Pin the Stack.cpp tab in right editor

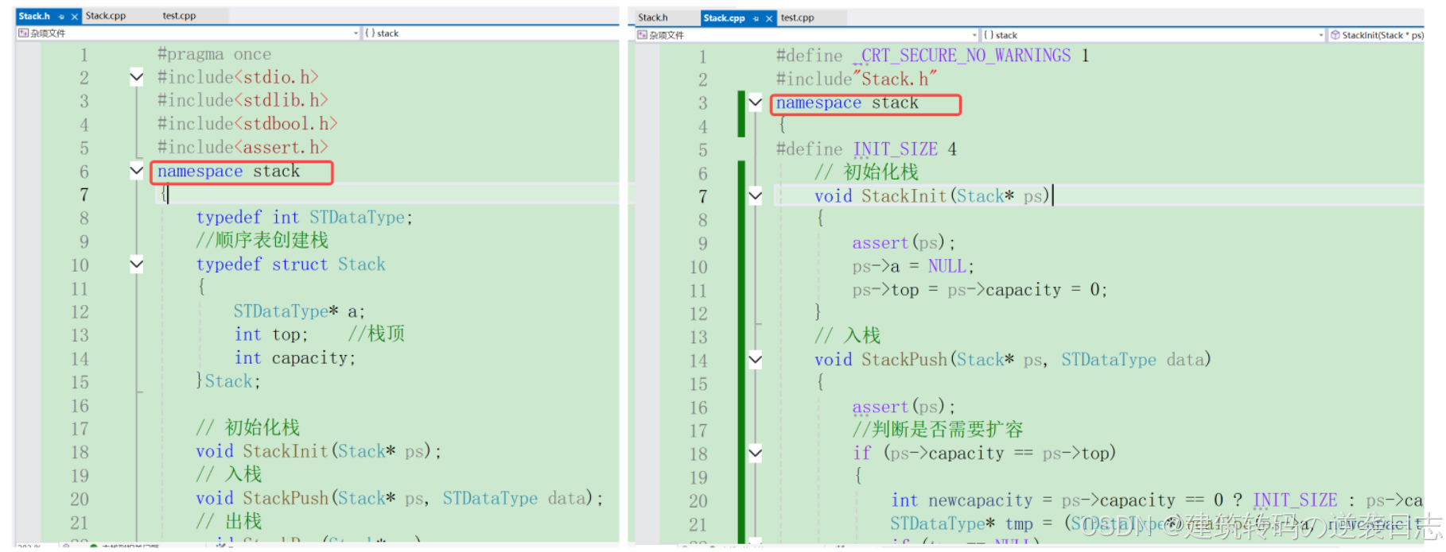(x=756, y=18)
